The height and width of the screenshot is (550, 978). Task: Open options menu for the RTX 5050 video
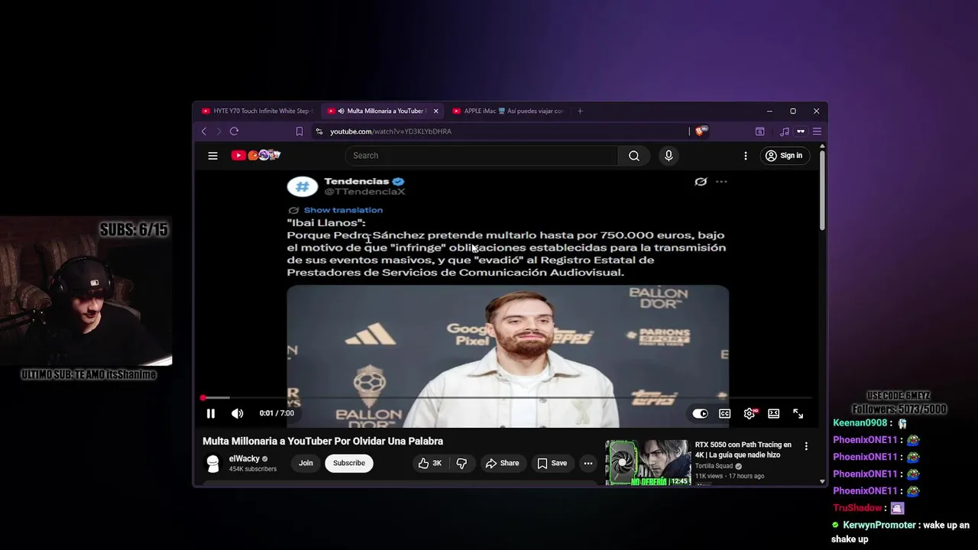(x=805, y=446)
